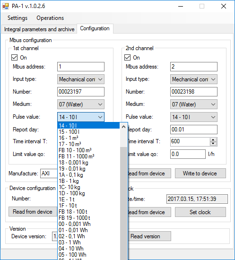Minimize the PA-1 window
Viewport: 235px width, 260px height.
(181, 6)
